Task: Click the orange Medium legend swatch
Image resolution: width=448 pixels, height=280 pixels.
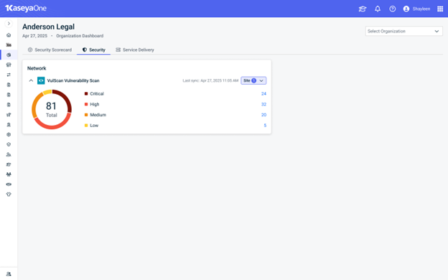Action: pos(86,115)
